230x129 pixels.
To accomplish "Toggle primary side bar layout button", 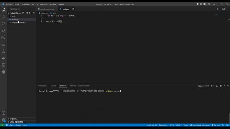I will (x=198, y=4).
